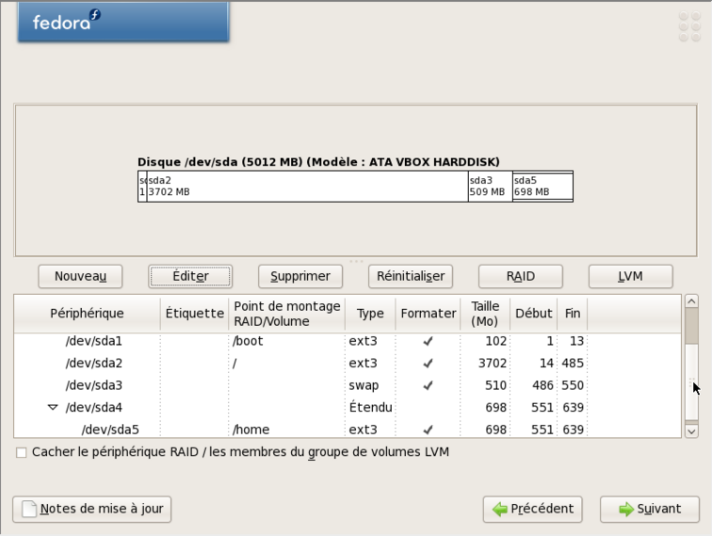Image resolution: width=712 pixels, height=536 pixels.
Task: Click the narrow sda1 disk segment
Action: pos(142,187)
